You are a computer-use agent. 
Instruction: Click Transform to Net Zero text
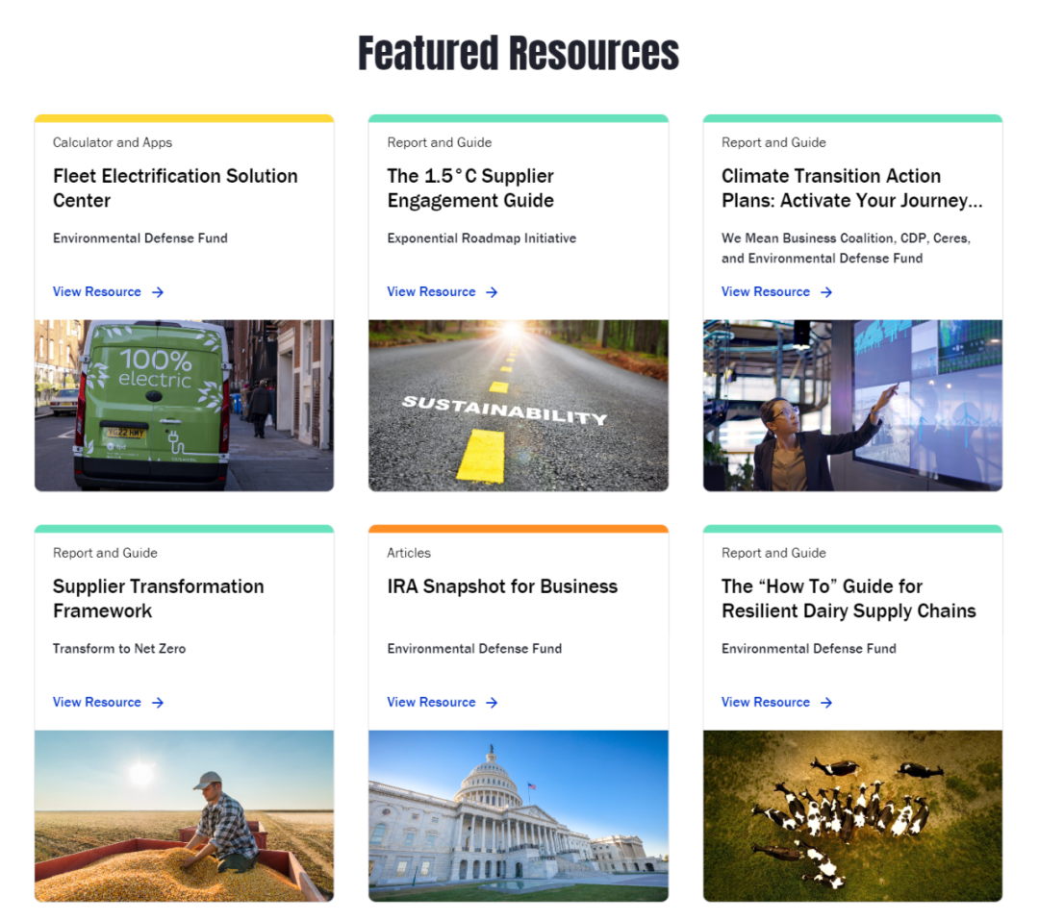coord(119,649)
